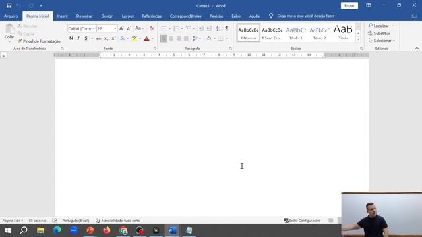Screen dimensions: 422x237
Task: Expand numbered list dropdown
Action: pyautogui.click(x=182, y=28)
